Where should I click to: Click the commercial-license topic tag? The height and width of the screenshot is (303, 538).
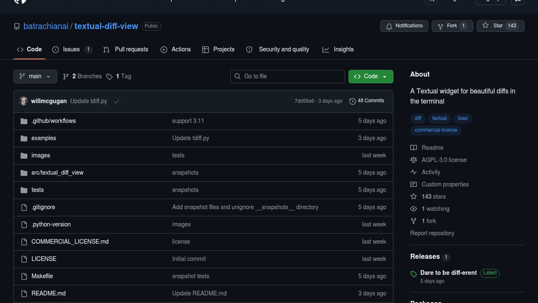click(436, 130)
